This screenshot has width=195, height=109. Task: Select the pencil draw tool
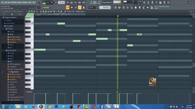(41, 12)
